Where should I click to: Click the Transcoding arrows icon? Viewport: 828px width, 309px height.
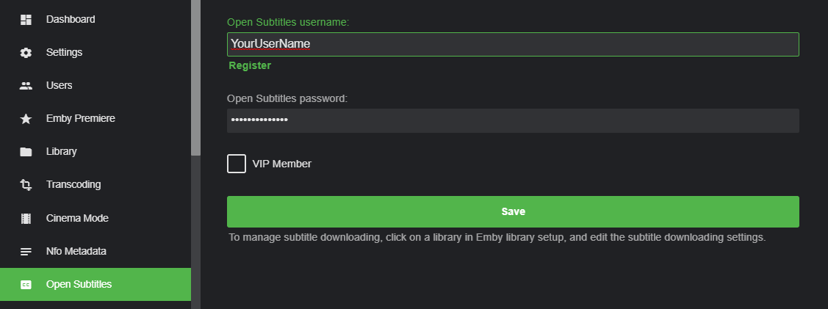26,185
